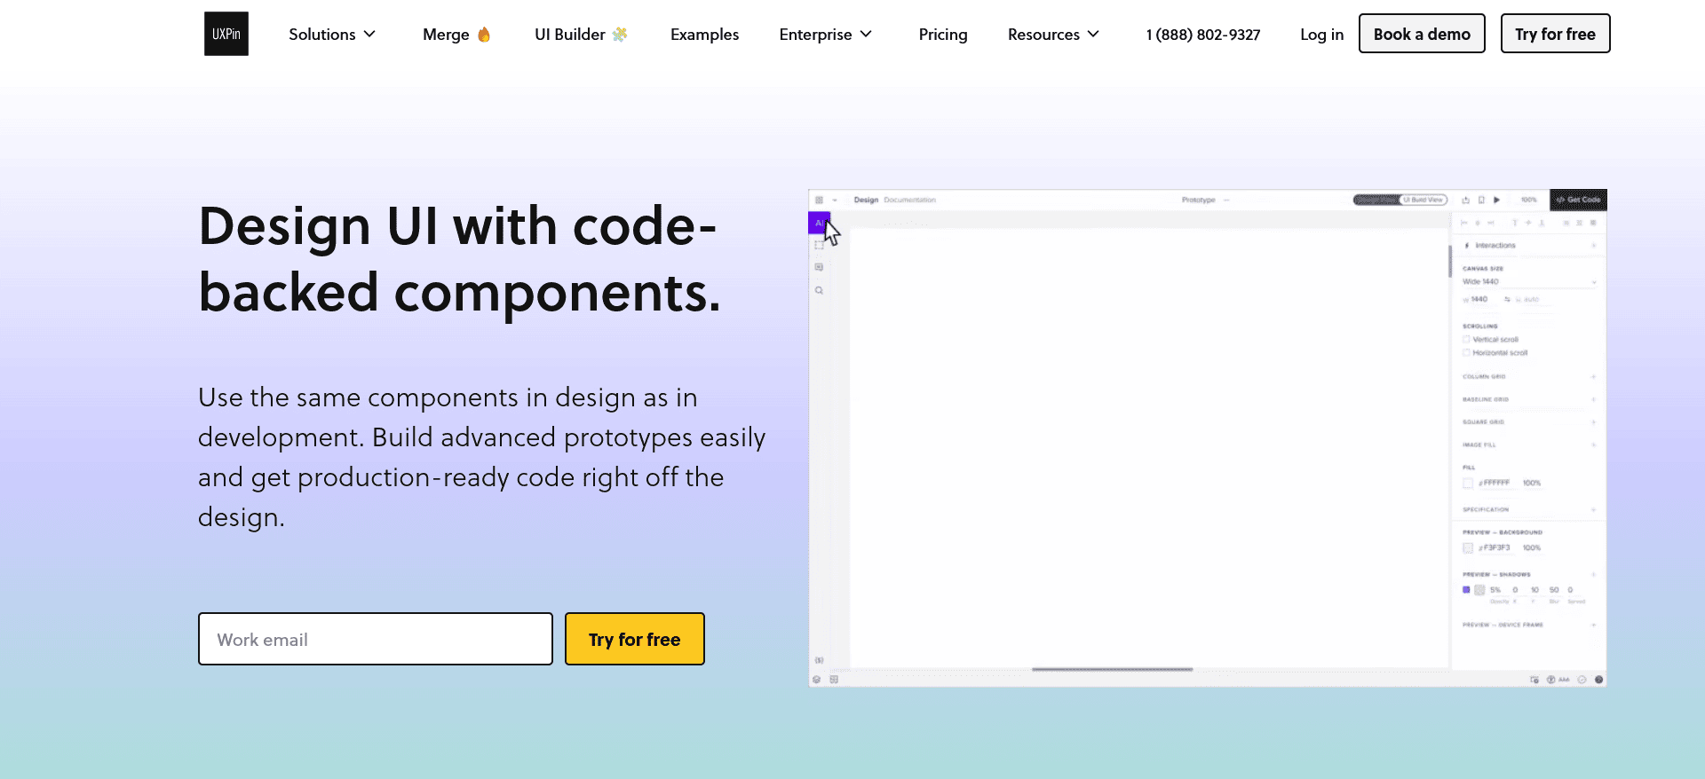Open the Examples page
This screenshot has width=1705, height=779.
coord(704,35)
